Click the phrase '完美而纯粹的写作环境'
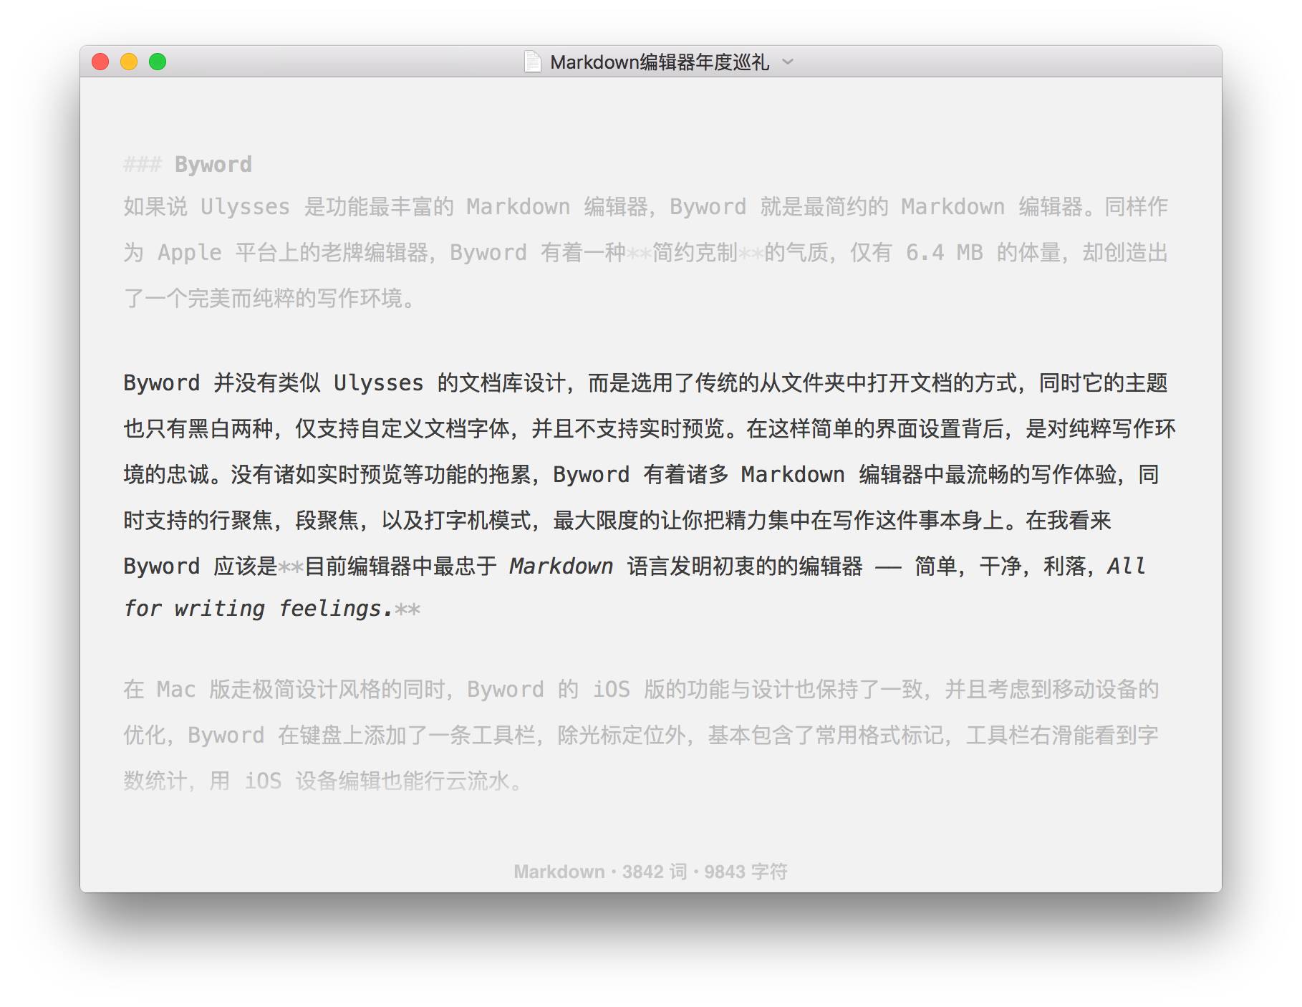 (x=295, y=299)
